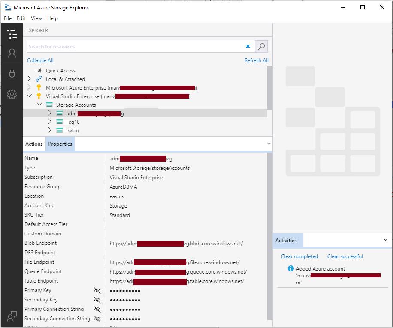Expand the wfeu storage account

(x=50, y=130)
